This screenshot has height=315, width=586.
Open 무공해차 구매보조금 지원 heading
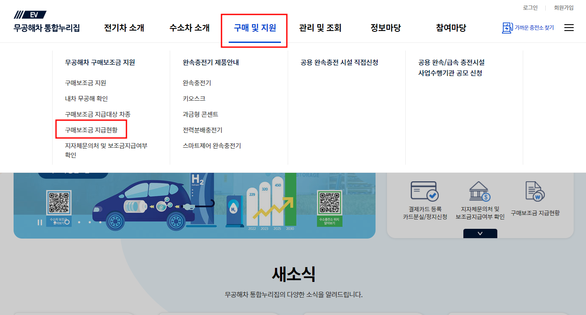pyautogui.click(x=100, y=62)
